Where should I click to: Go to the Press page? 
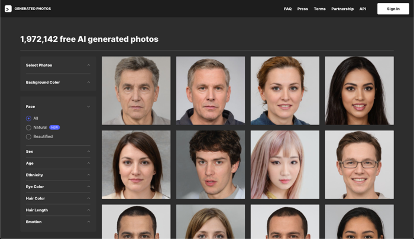(x=303, y=9)
